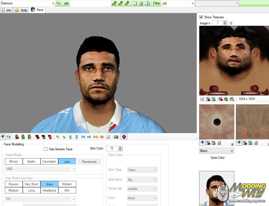Toggle the eye visibility under eye texture

point(202,143)
